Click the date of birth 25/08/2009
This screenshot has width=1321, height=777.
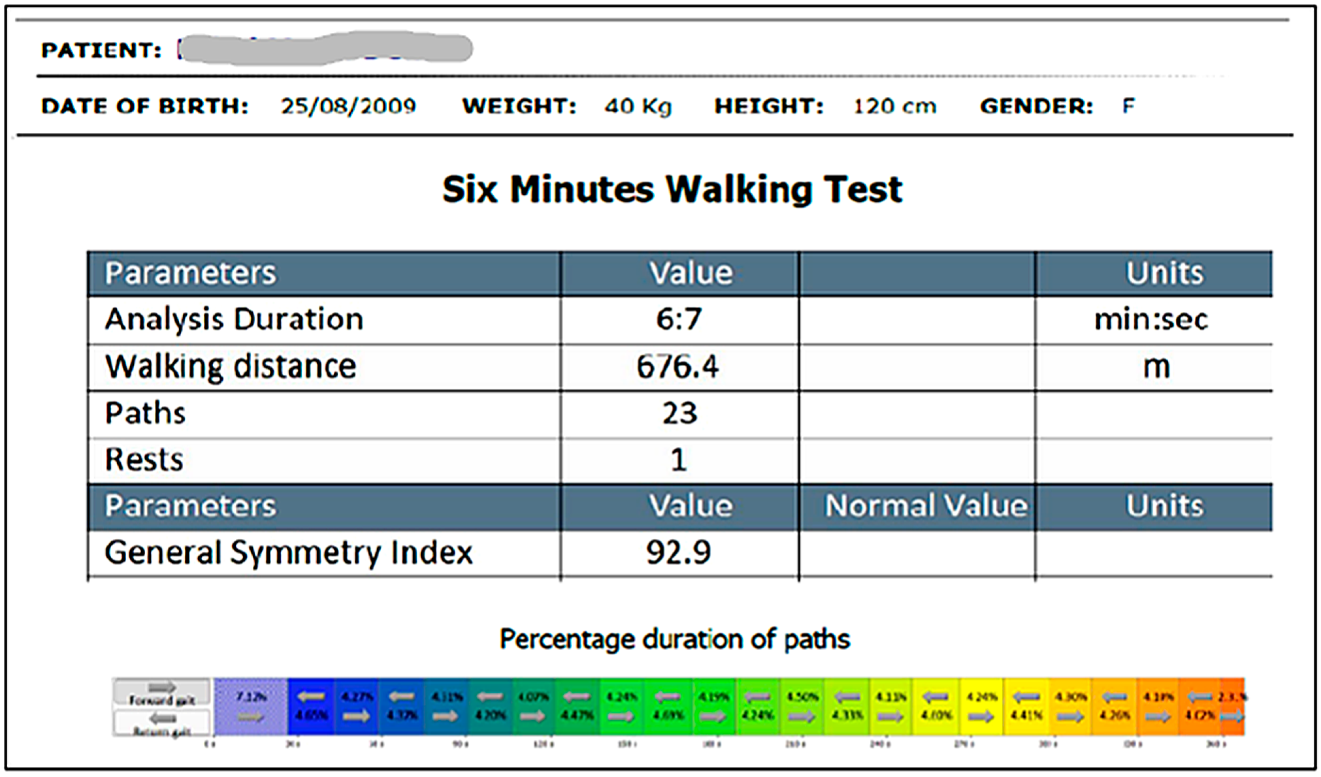(x=348, y=106)
